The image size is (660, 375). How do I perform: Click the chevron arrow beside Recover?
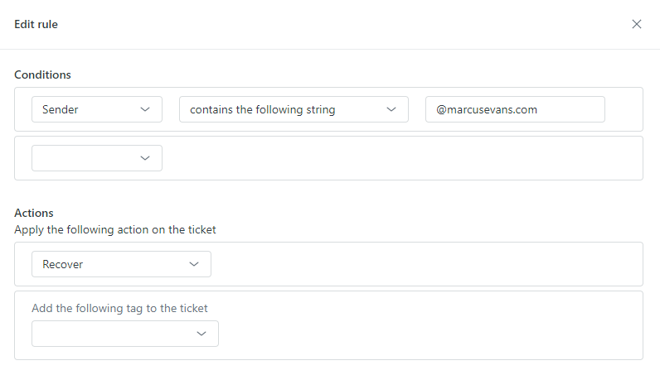pyautogui.click(x=194, y=264)
